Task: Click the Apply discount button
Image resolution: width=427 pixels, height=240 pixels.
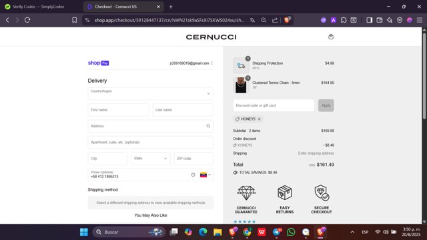Action: (x=326, y=105)
